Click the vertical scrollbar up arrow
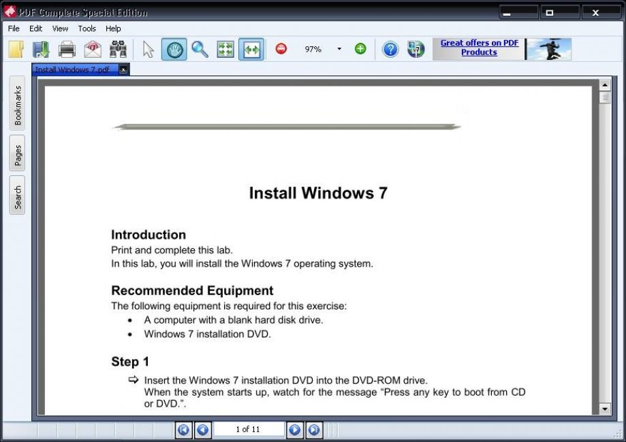 [605, 85]
